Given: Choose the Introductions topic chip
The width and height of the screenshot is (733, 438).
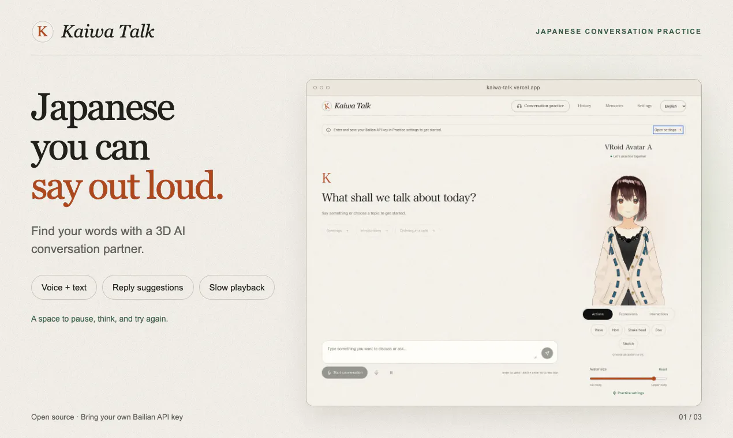Looking at the screenshot, I should coord(374,231).
